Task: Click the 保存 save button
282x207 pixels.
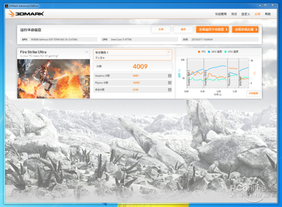Action: tap(183, 29)
